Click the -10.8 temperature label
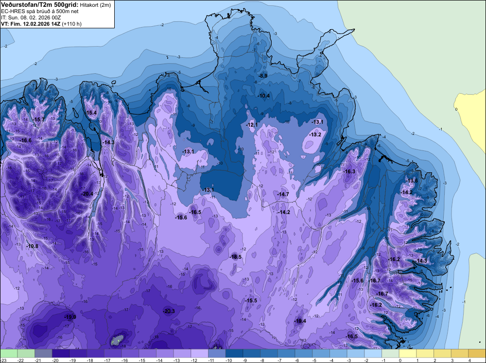Image resolution: width=486 pixels, height=363 pixels. point(32,247)
